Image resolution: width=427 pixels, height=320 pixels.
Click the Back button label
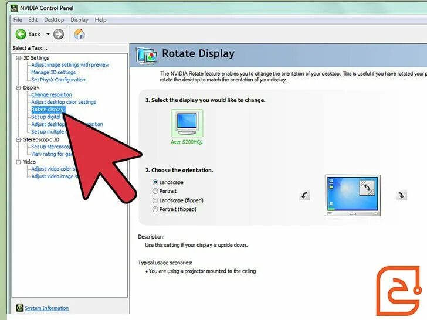(x=34, y=34)
